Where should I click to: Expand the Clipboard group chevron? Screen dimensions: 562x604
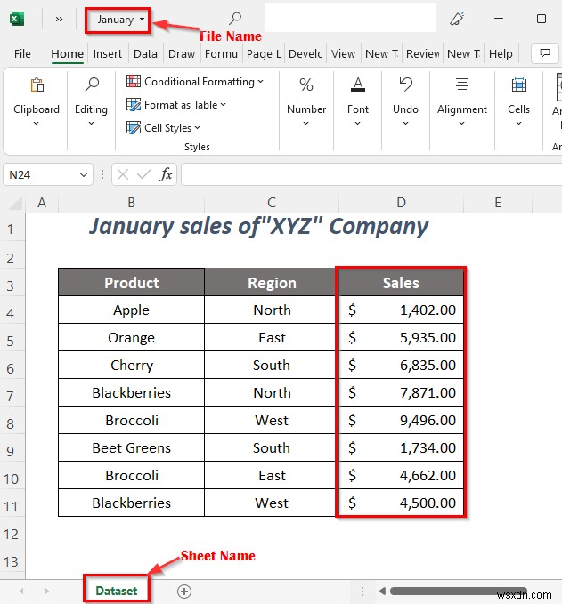[36, 124]
